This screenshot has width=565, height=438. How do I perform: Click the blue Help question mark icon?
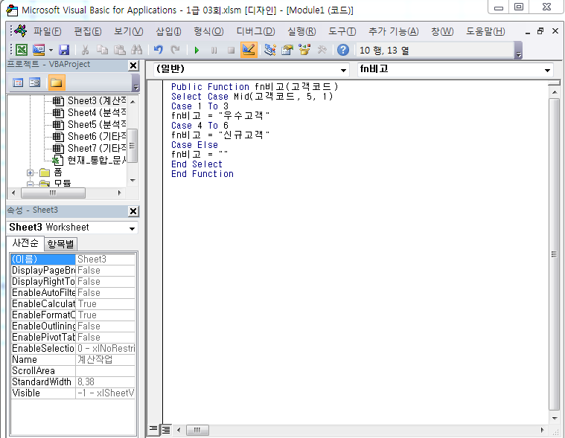point(342,50)
